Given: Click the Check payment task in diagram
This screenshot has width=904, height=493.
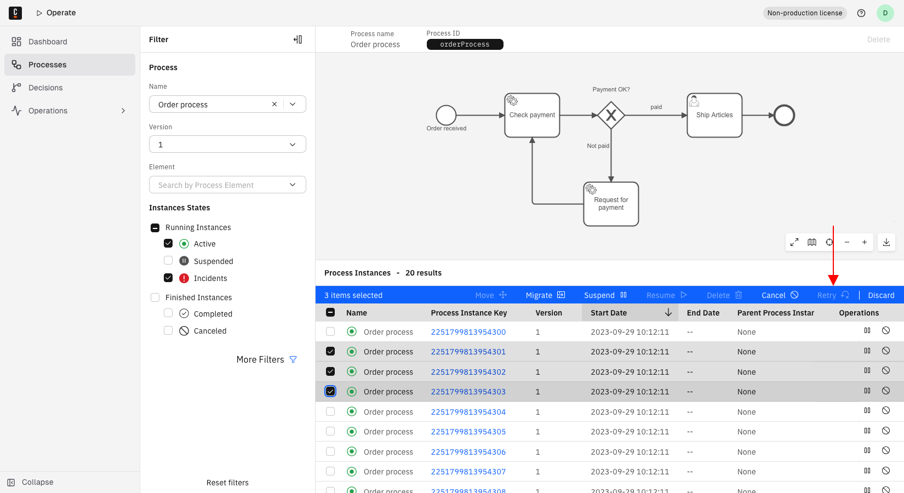Looking at the screenshot, I should point(532,115).
